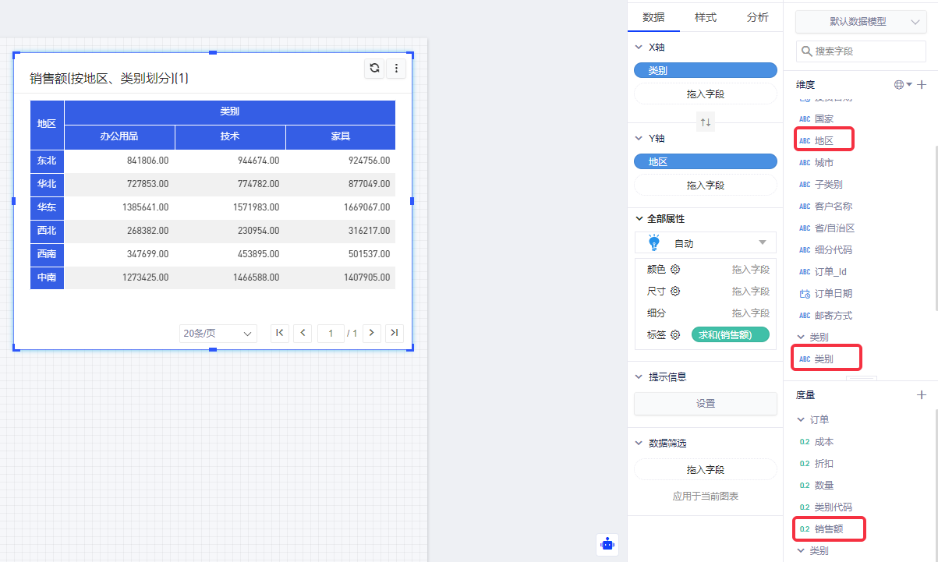This screenshot has width=938, height=562.
Task: Click the 搜索字段 search input
Action: tap(865, 51)
